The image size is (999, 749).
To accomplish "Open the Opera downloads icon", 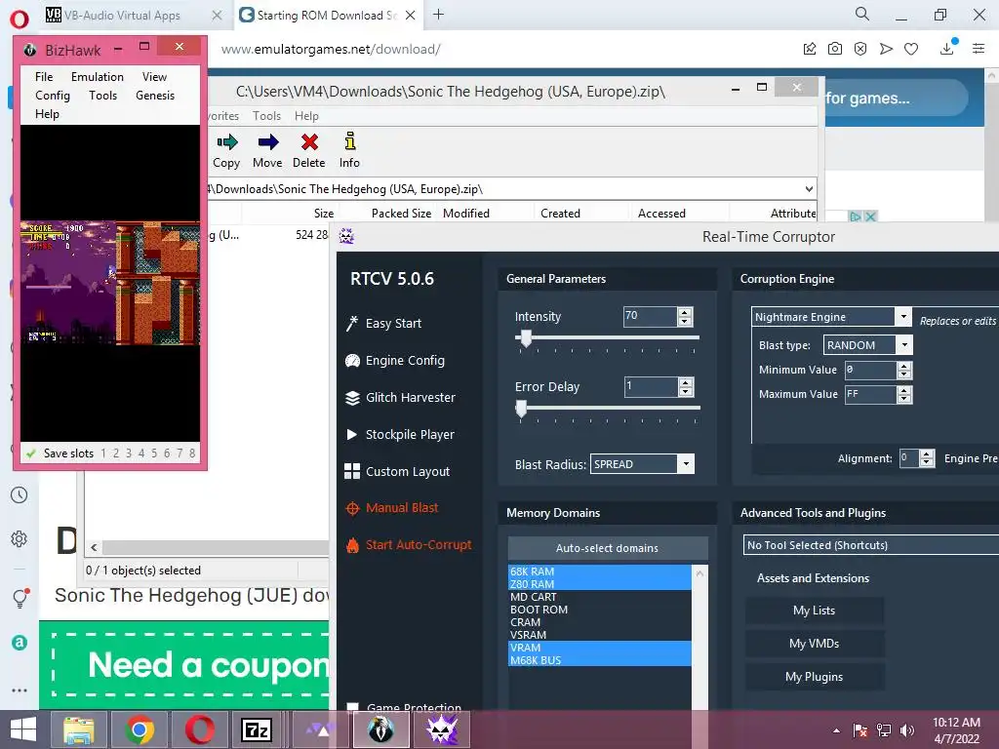I will (x=947, y=49).
